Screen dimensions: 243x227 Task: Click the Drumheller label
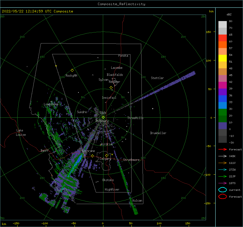click(158, 133)
